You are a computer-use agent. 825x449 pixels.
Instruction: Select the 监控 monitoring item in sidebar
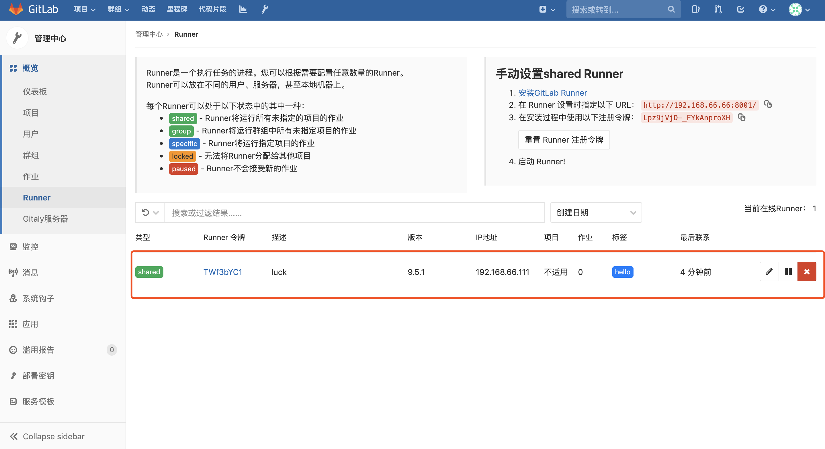coord(30,247)
